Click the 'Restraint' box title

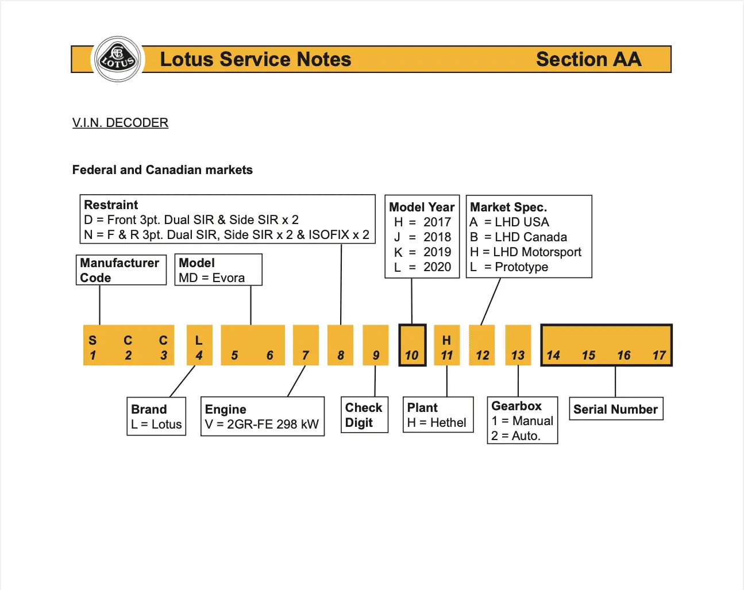[x=111, y=205]
